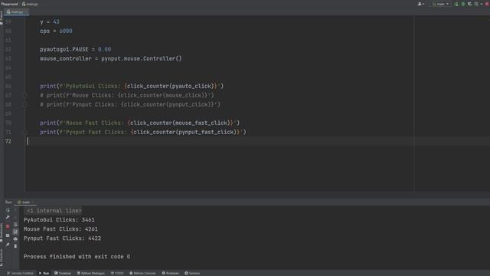Open the Bookmarks side tool tab

pos(2,232)
